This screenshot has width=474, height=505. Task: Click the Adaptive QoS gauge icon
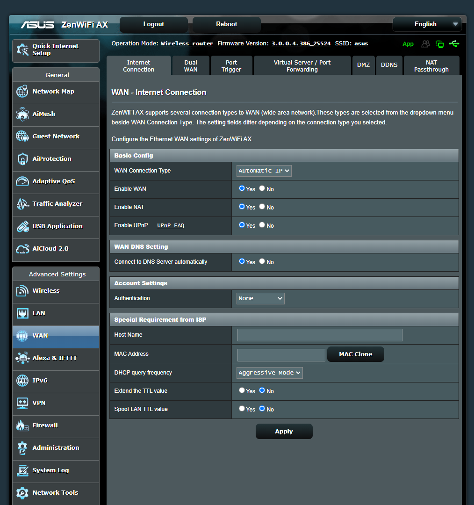coord(22,181)
